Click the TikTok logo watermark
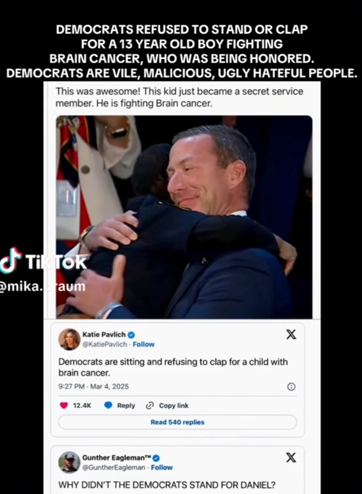The image size is (362, 494). pyautogui.click(x=43, y=261)
